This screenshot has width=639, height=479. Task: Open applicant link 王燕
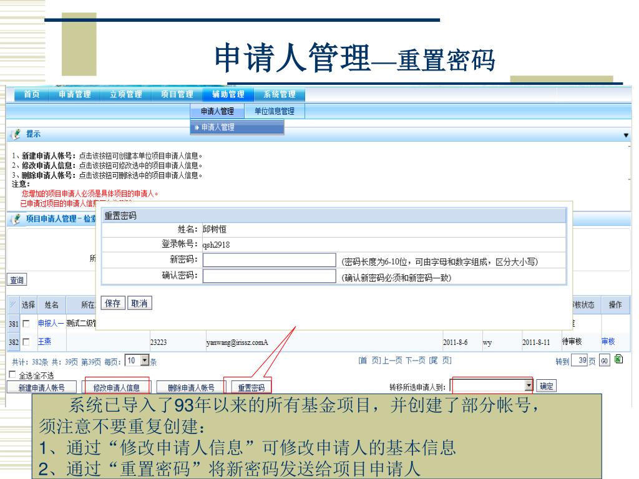coord(44,341)
